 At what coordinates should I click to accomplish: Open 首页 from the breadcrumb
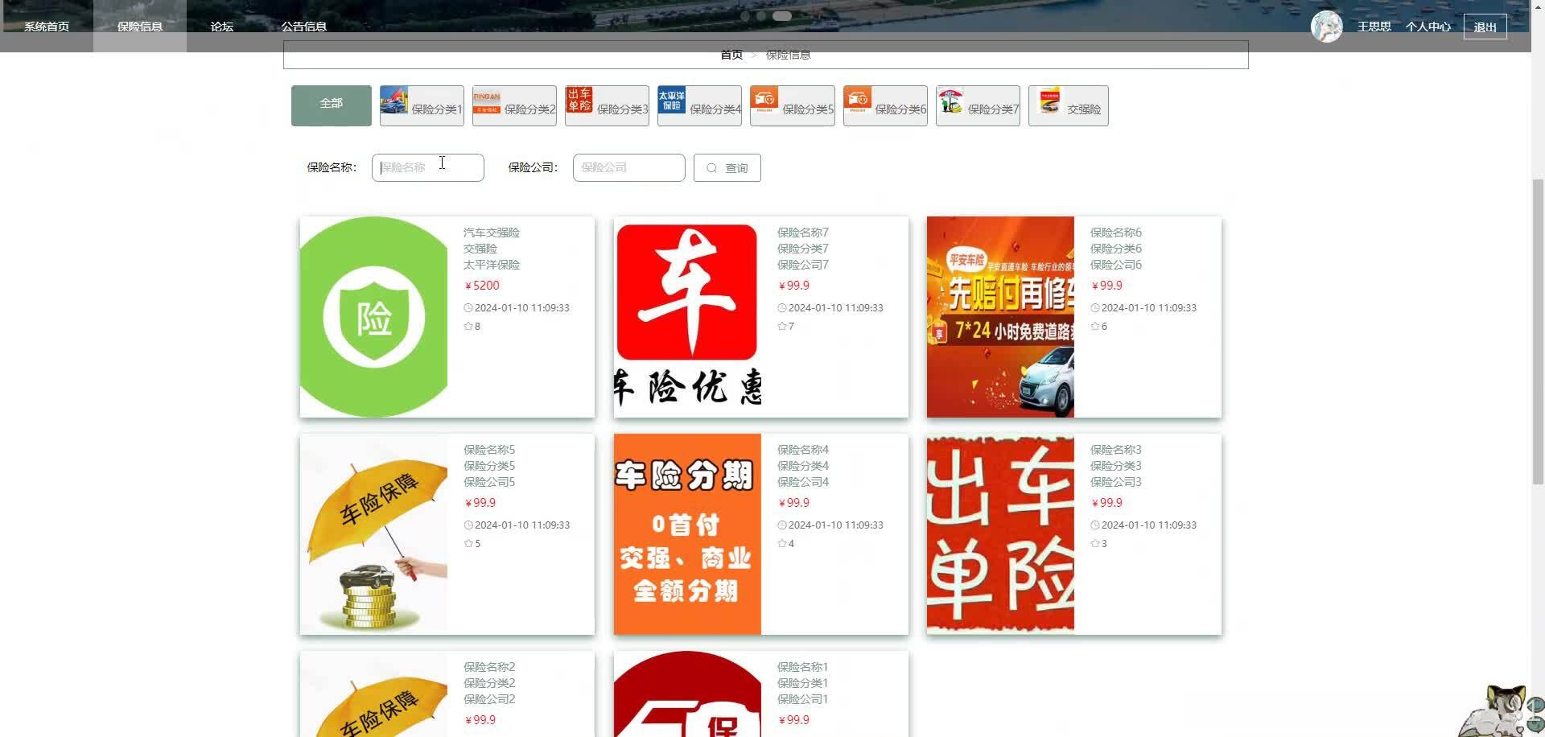(730, 54)
